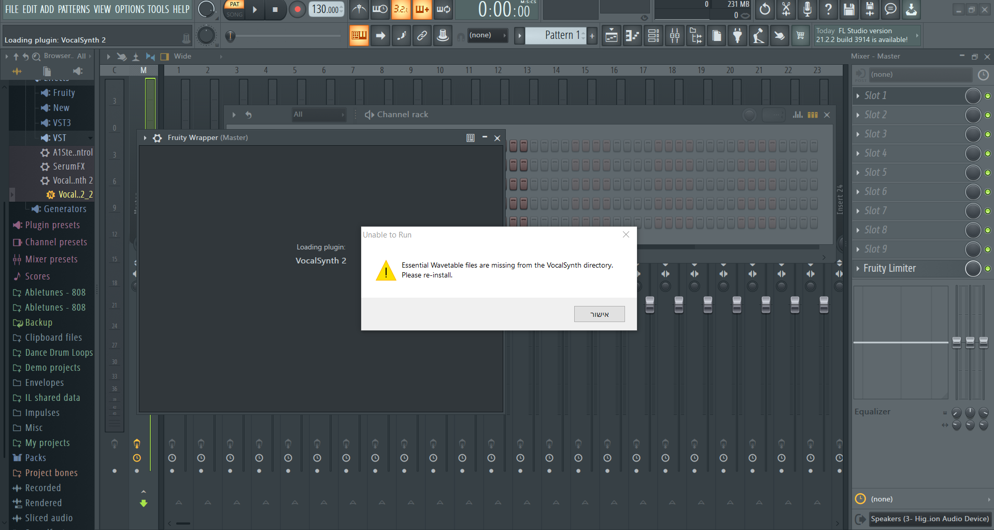The width and height of the screenshot is (994, 530).
Task: Click the microphone recording icon
Action: pyautogui.click(x=807, y=9)
